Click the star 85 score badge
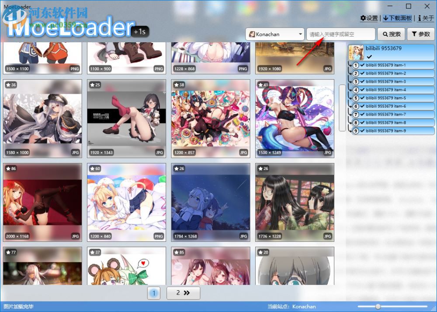437x312 pixels. [179, 252]
